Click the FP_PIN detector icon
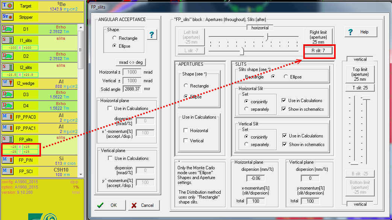392x220 pixels. point(8,160)
